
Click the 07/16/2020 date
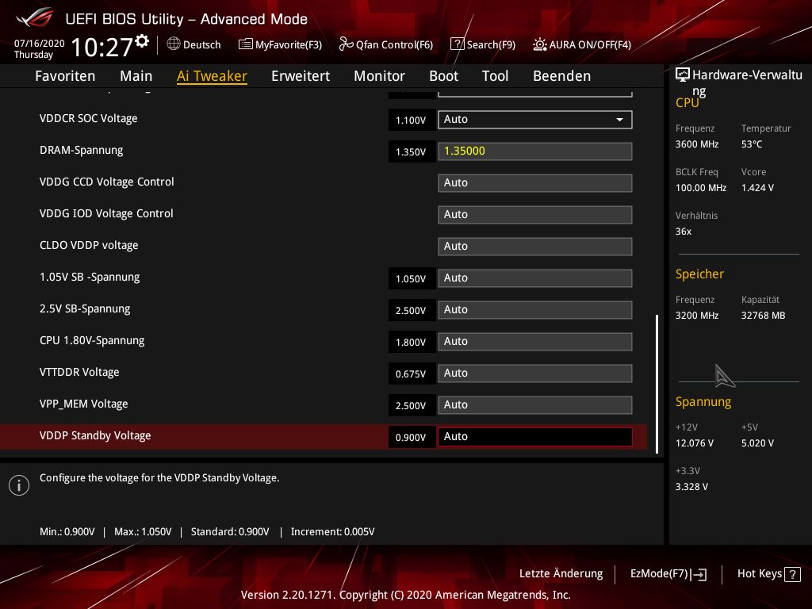[x=40, y=44]
